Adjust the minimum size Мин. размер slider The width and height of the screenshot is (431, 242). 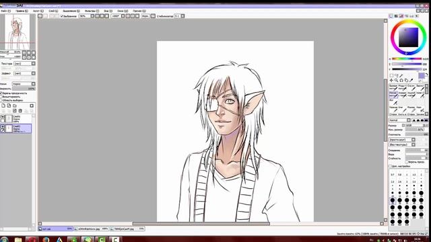(417, 130)
